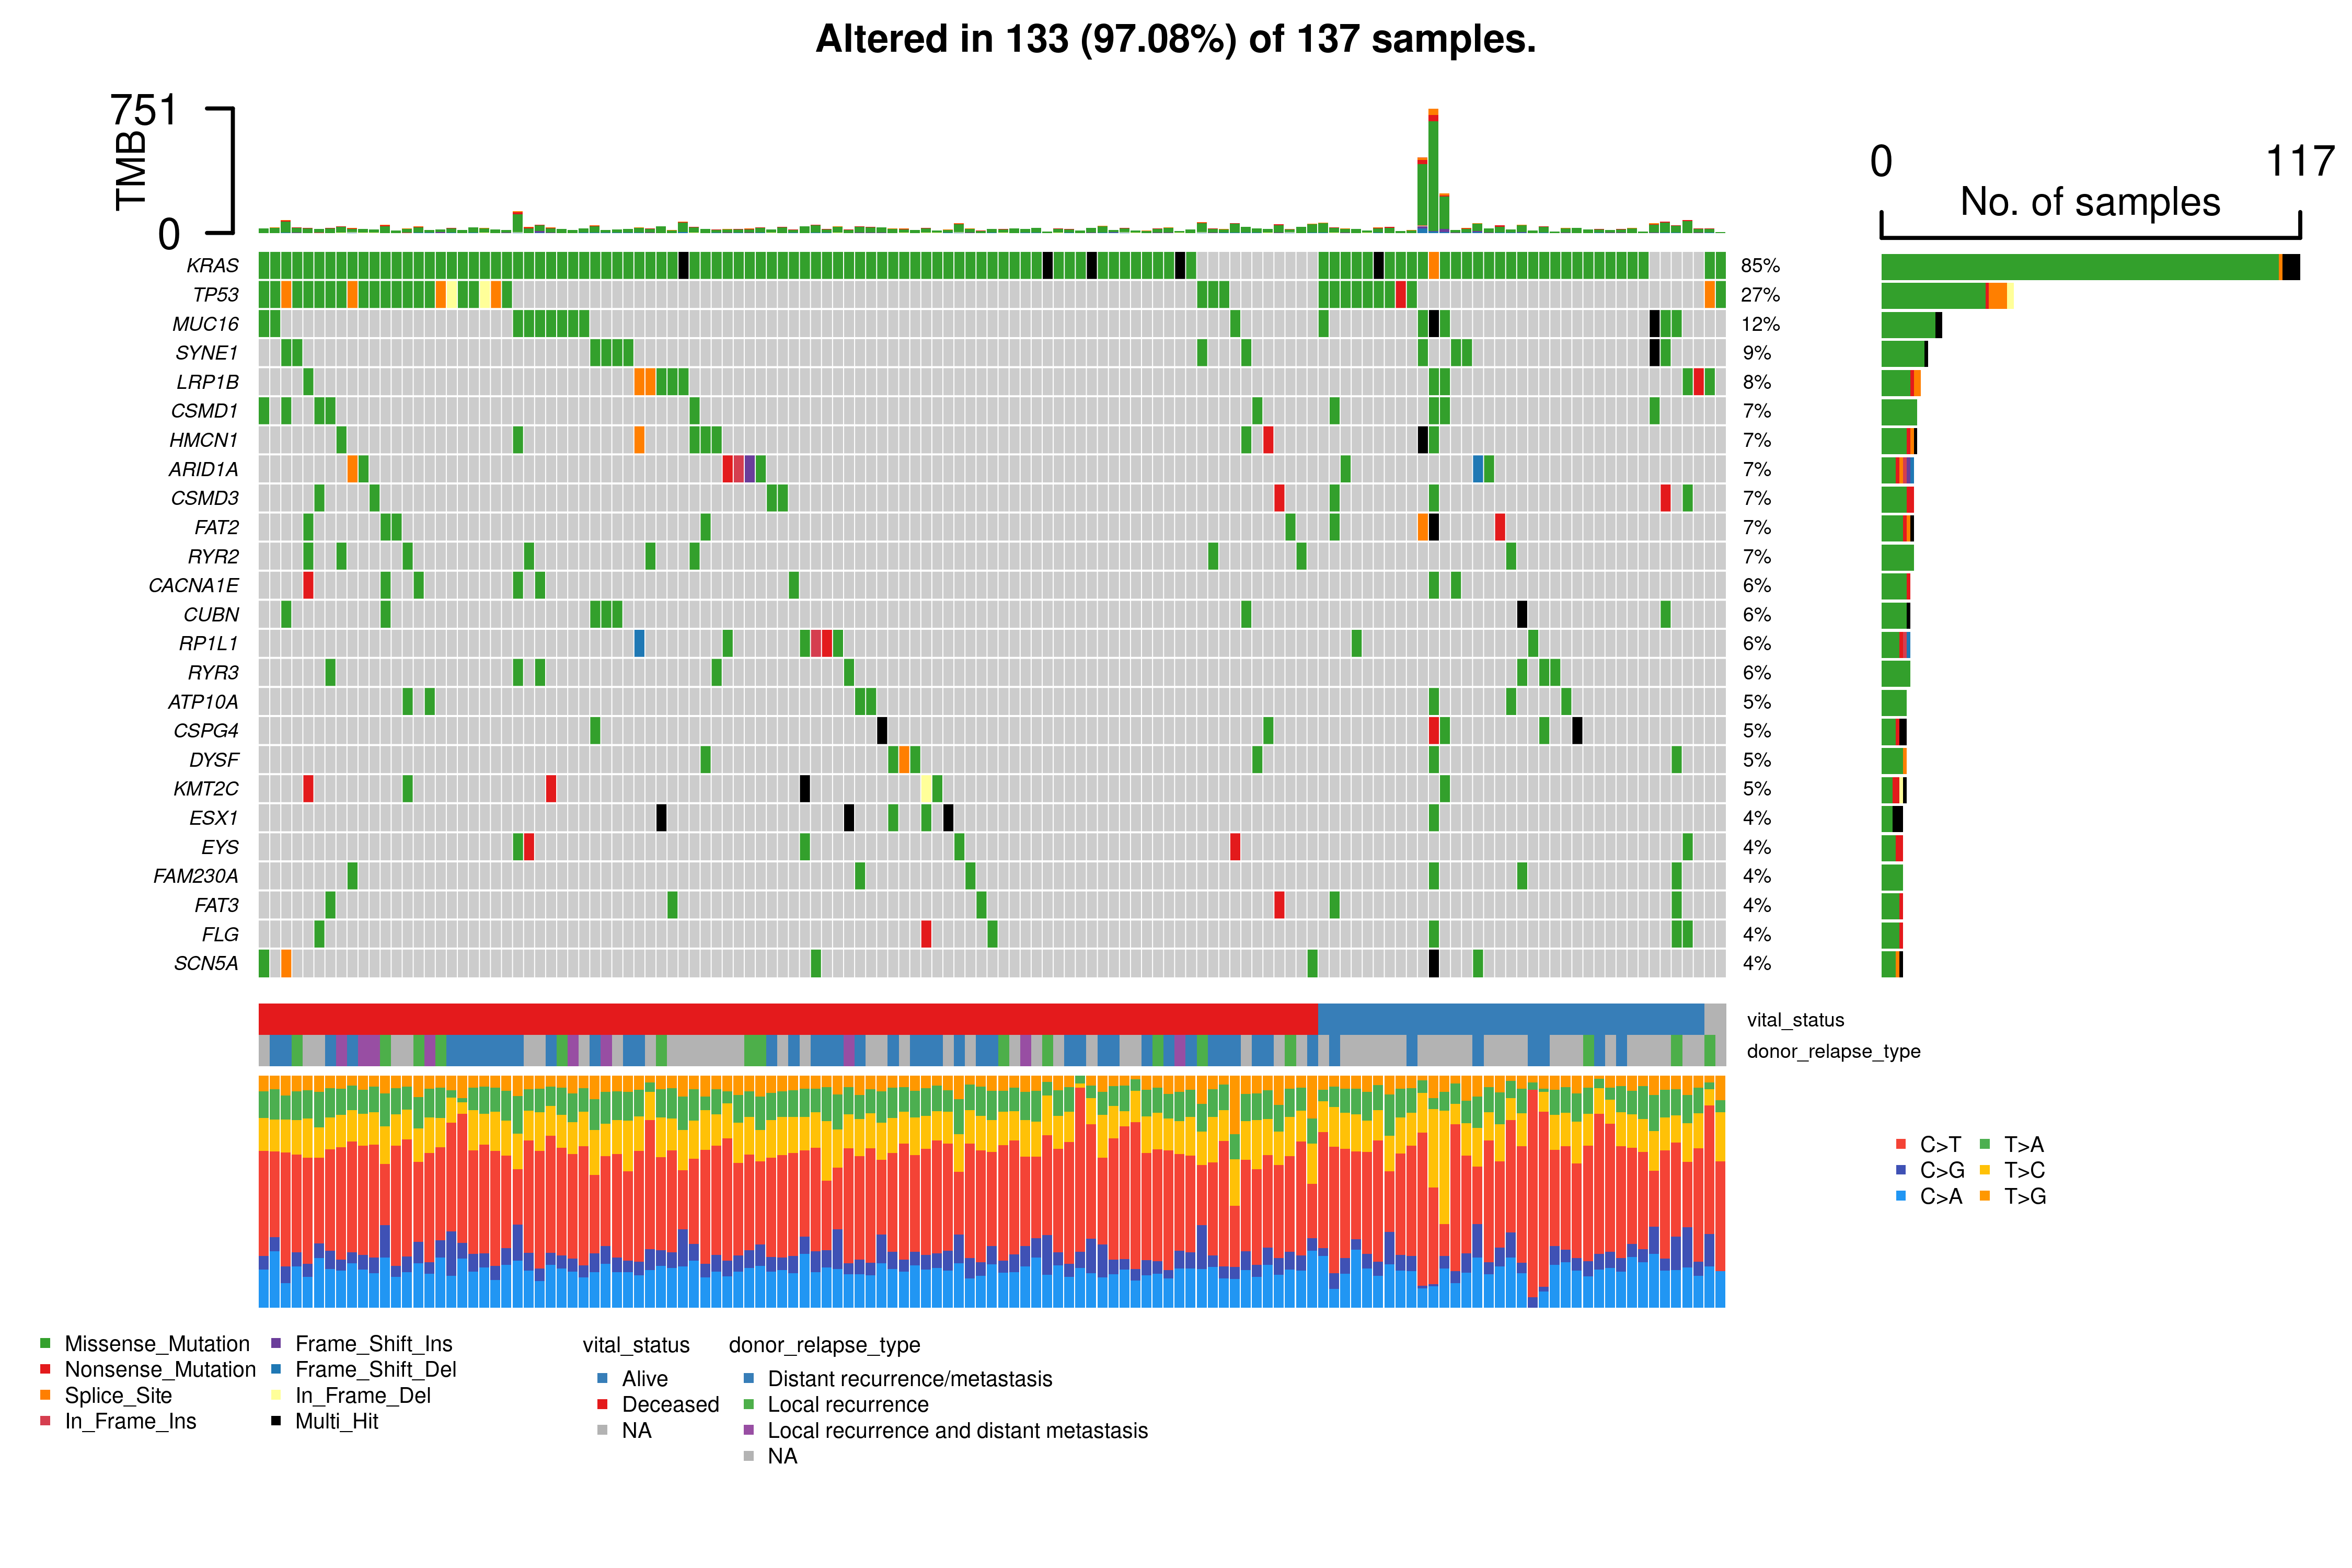Click the red Nonsense_Mutation legend swatch
Viewport: 2352px width, 1568px height.
coord(45,1369)
